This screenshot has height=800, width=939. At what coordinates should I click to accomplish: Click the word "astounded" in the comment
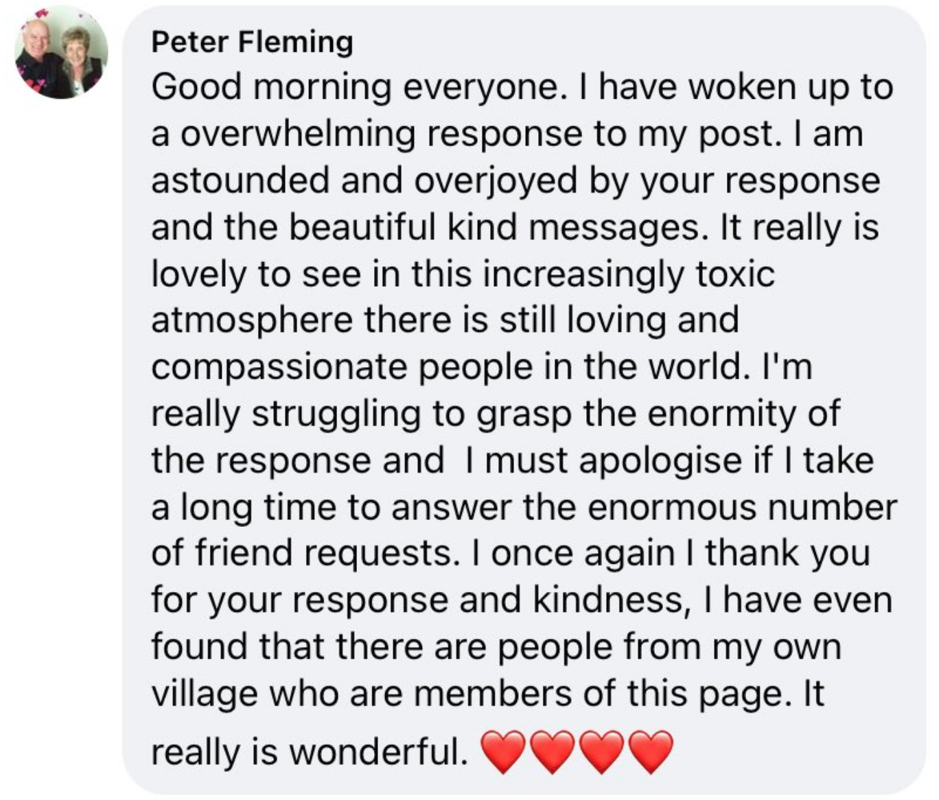coord(240,181)
